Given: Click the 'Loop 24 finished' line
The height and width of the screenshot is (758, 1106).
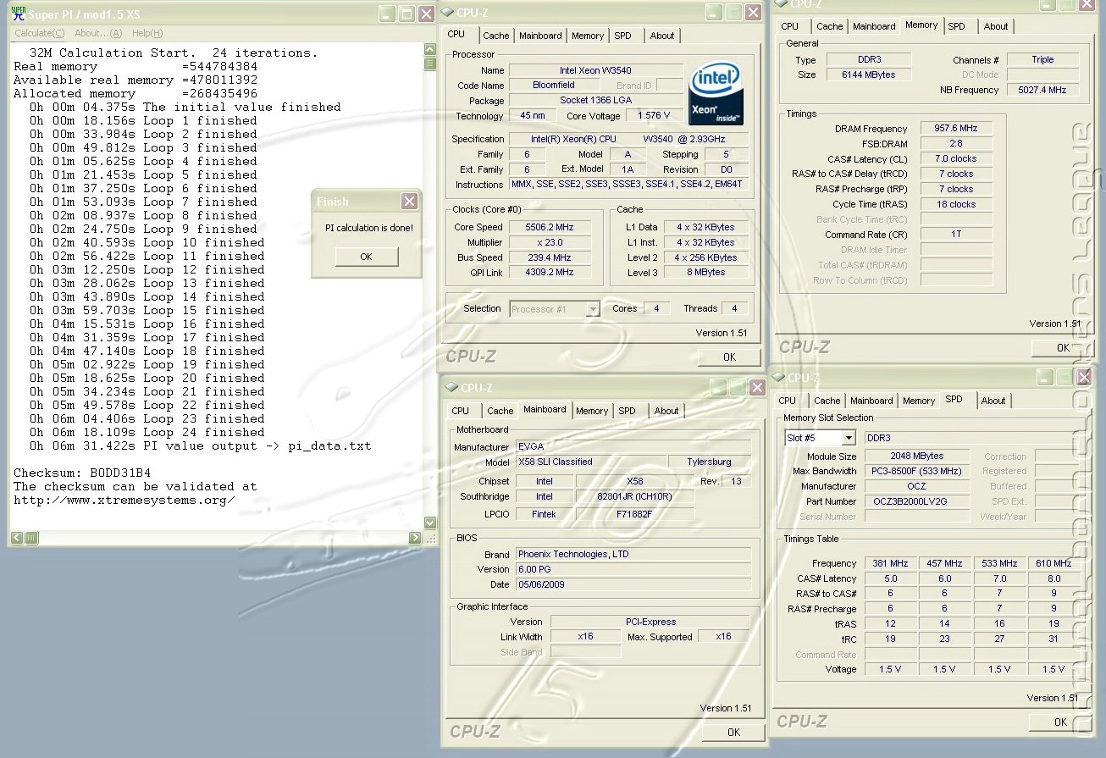Looking at the screenshot, I should point(147,432).
